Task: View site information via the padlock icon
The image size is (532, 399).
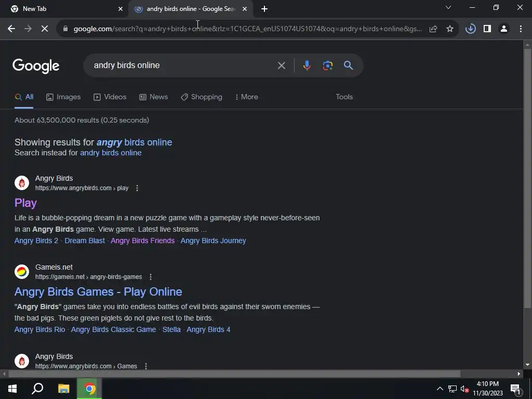Action: 65,29
